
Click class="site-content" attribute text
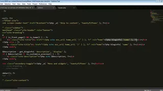pyautogui.click(x=16, y=80)
